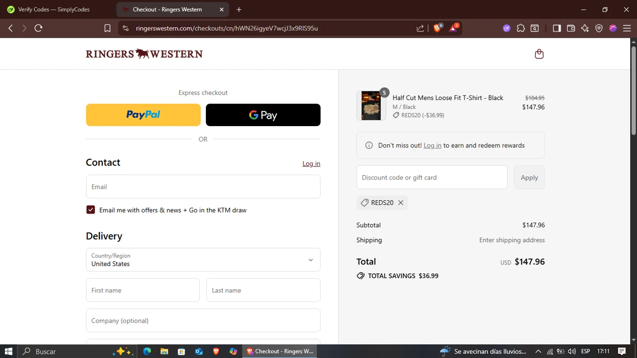Click the TOTAL SAVINGS $36.99 text

[403, 276]
